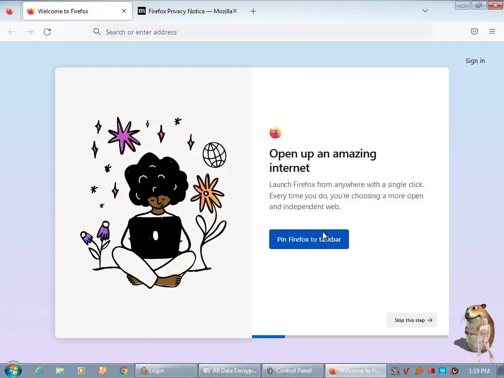Screen dimensions: 504x378
Task: Close the Welcome to Firefox tab
Action: pos(124,11)
